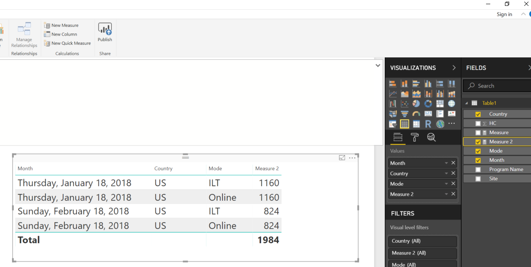The width and height of the screenshot is (531, 267).
Task: Select the R script visual
Action: click(428, 124)
